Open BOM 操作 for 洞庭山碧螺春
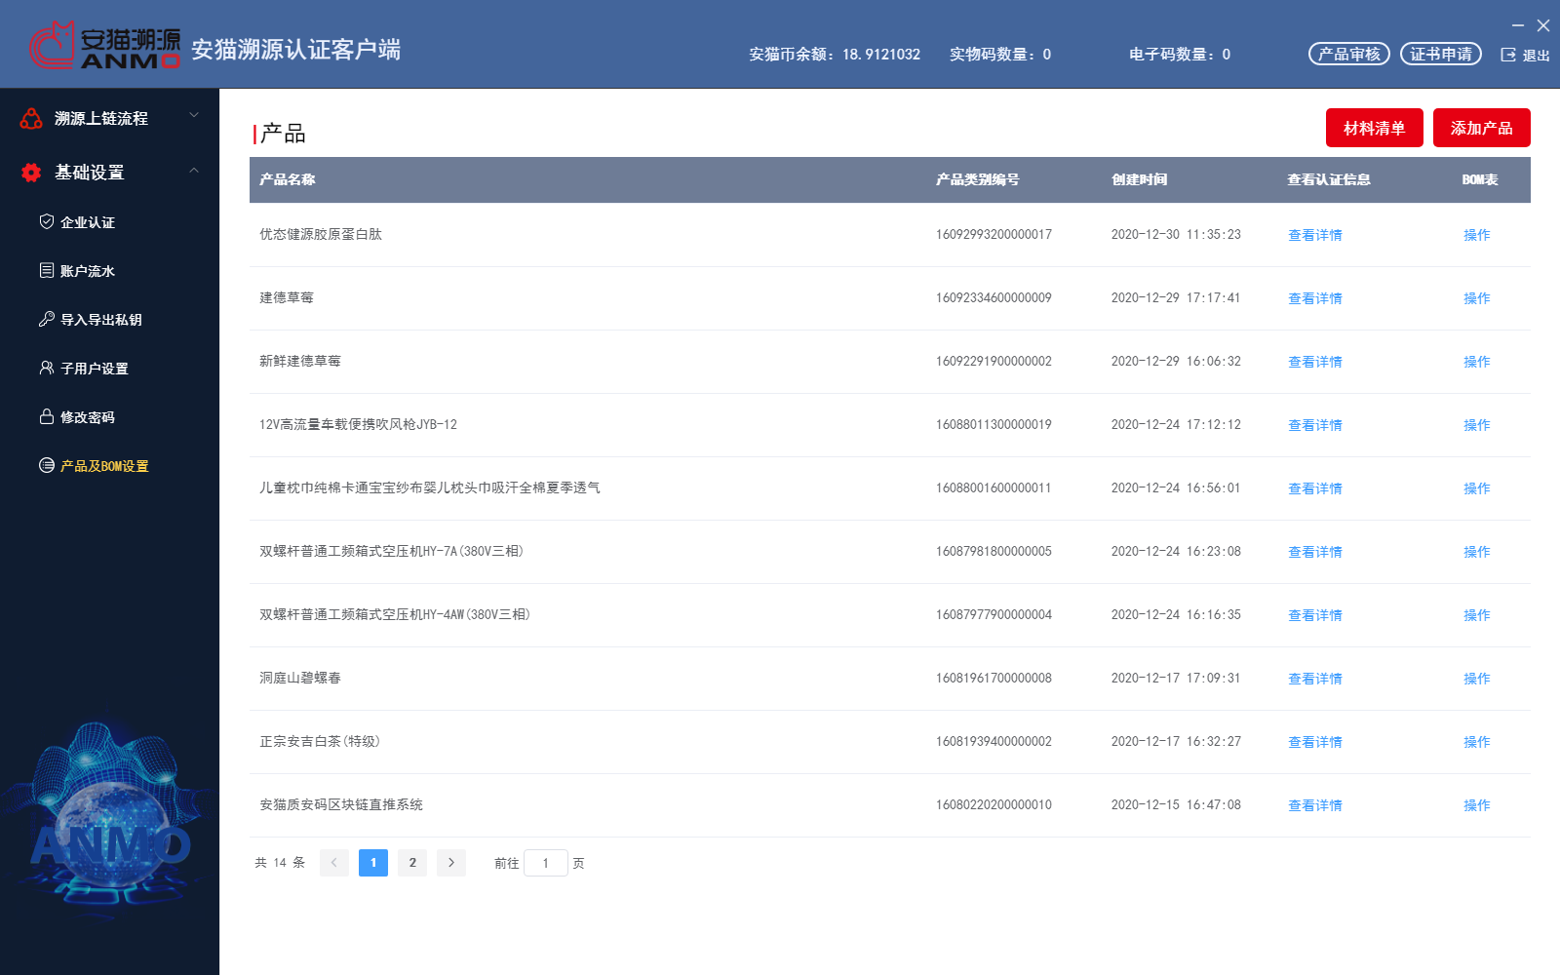 [1477, 679]
